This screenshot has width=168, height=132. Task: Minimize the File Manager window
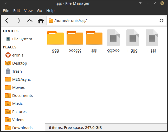coord(148,3)
